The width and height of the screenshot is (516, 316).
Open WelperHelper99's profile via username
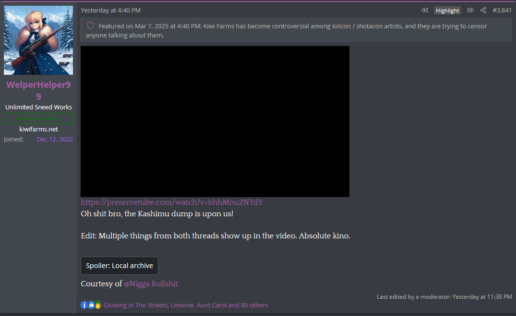tap(38, 91)
